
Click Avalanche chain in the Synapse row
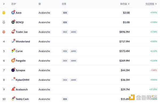click(x=44, y=70)
